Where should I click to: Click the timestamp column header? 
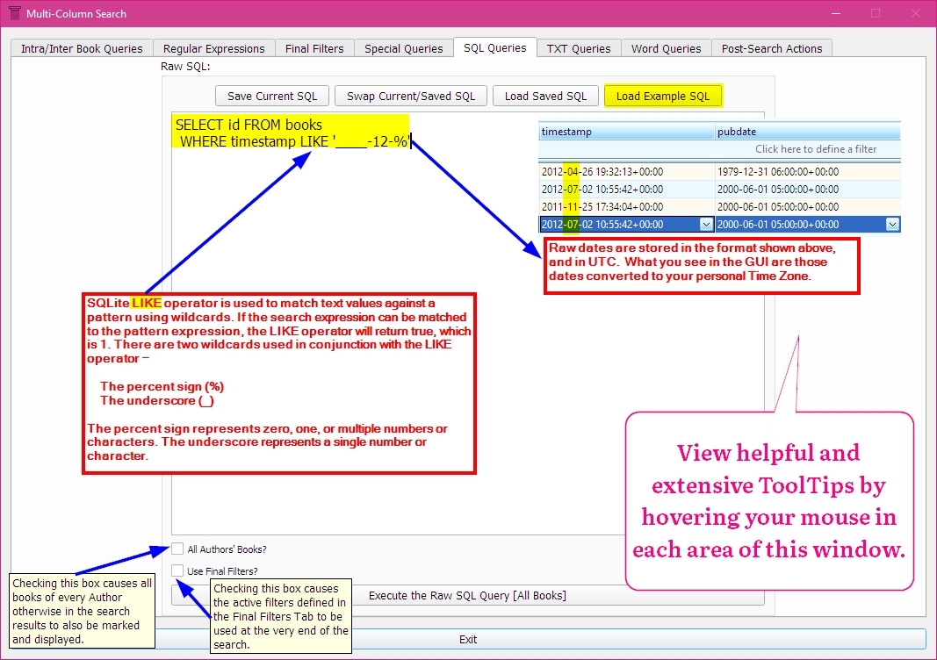pos(626,132)
